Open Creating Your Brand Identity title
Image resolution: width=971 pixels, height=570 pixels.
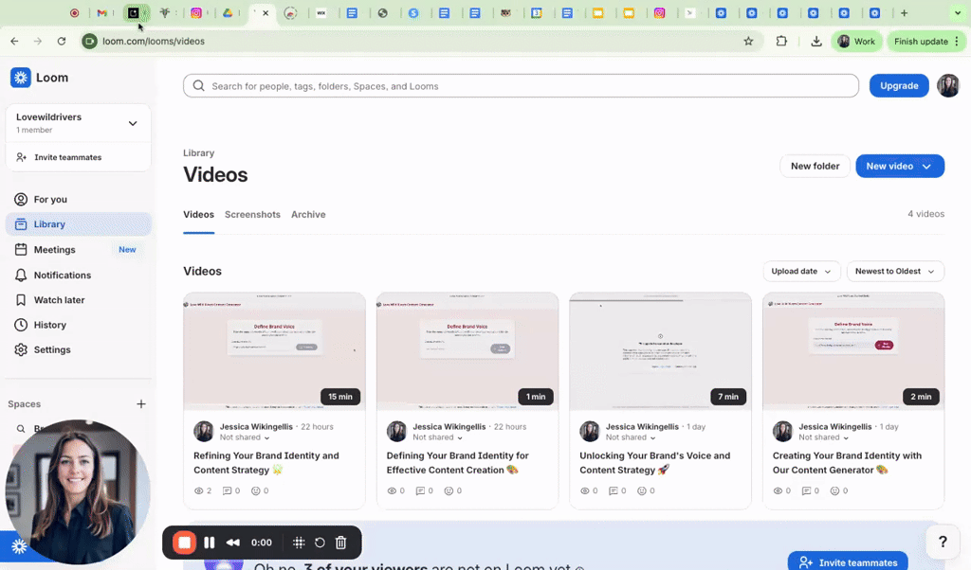coord(847,462)
